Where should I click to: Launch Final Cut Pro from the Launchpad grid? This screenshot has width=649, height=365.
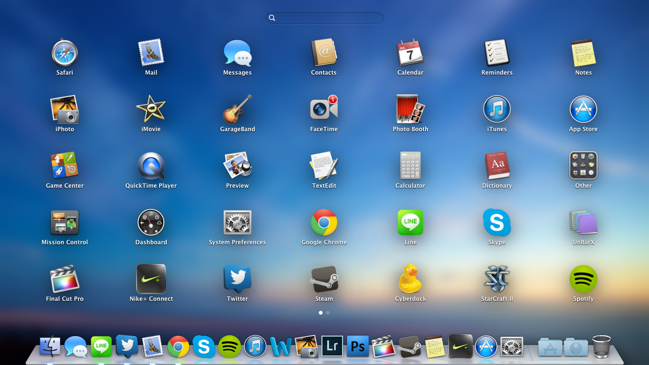65,279
